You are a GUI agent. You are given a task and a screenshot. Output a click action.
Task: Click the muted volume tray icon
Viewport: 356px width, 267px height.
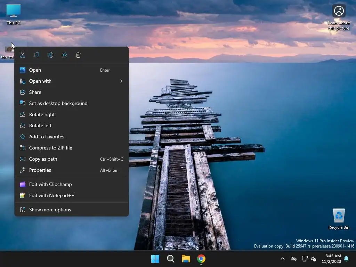pos(314,259)
